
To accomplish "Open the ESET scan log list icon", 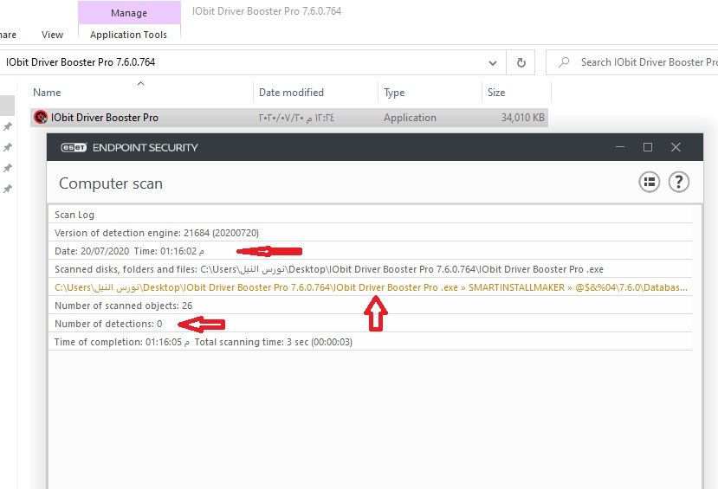I will pyautogui.click(x=650, y=182).
